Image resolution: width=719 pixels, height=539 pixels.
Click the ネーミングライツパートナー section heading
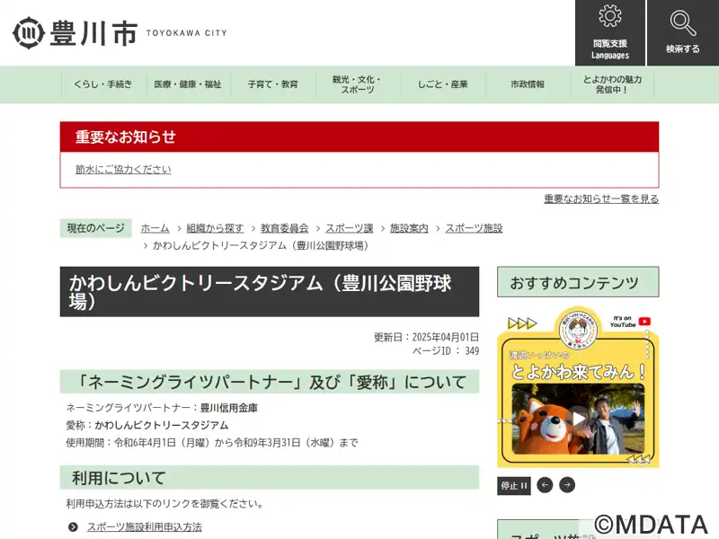pos(270,382)
